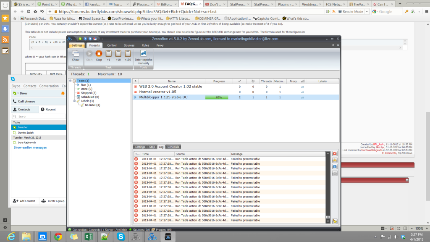Switch to the Sources ribbon tab

[129, 45]
